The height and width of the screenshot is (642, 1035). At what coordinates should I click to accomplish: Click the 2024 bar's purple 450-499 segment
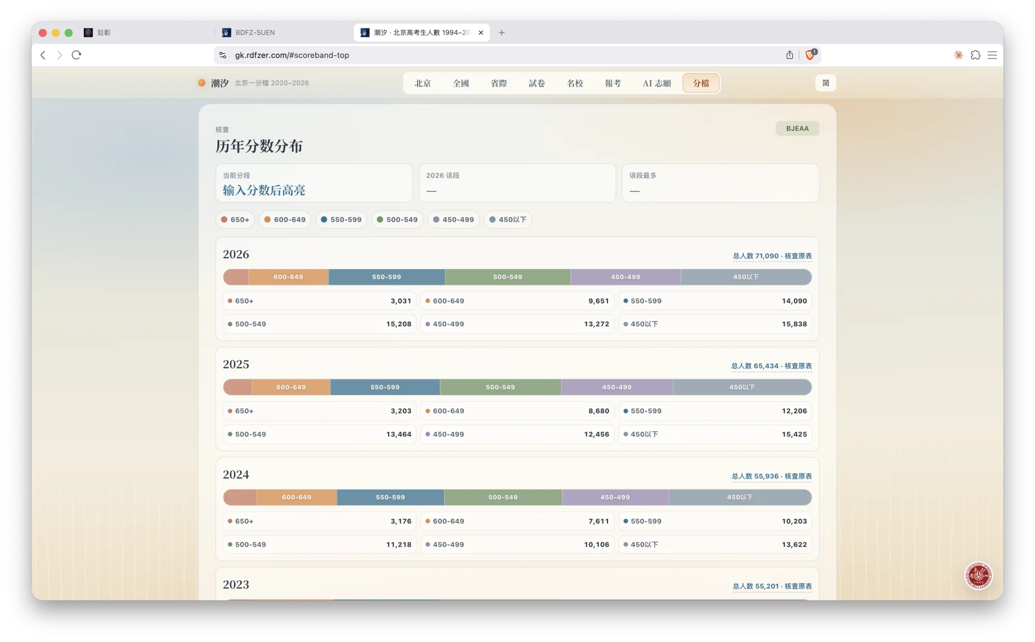coord(615,497)
